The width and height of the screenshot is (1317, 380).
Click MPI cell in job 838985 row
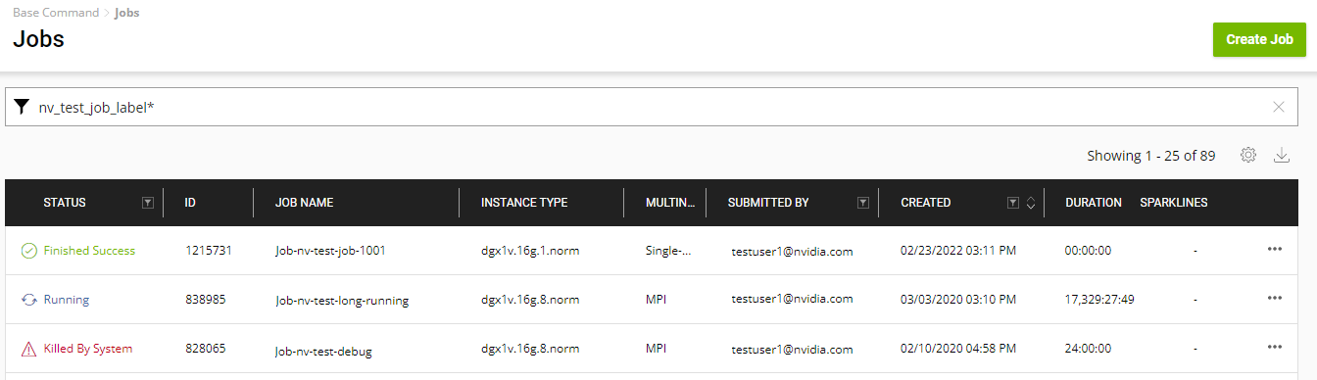coord(657,300)
